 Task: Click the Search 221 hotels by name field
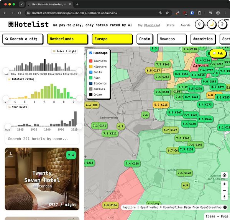point(42,139)
